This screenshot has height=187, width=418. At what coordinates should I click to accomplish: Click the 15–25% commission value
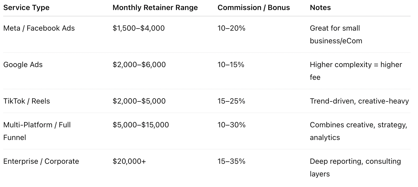(231, 101)
